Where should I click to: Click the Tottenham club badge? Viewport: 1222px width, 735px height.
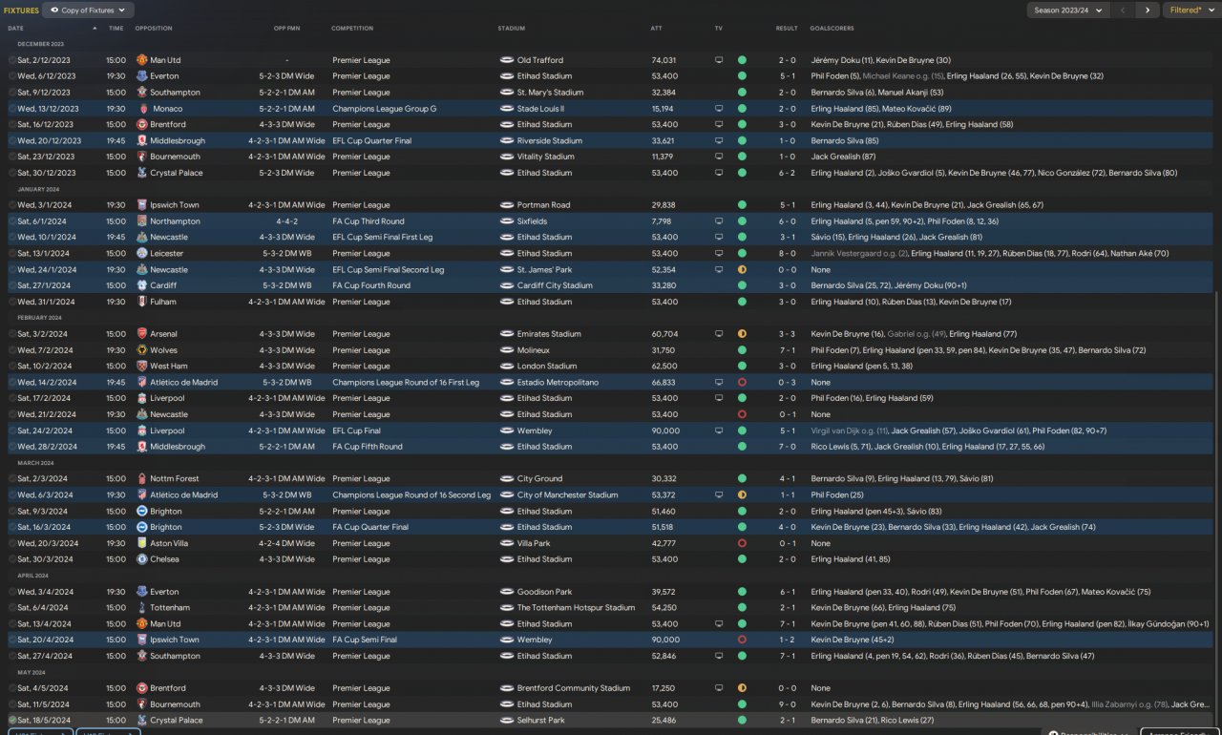tap(142, 607)
